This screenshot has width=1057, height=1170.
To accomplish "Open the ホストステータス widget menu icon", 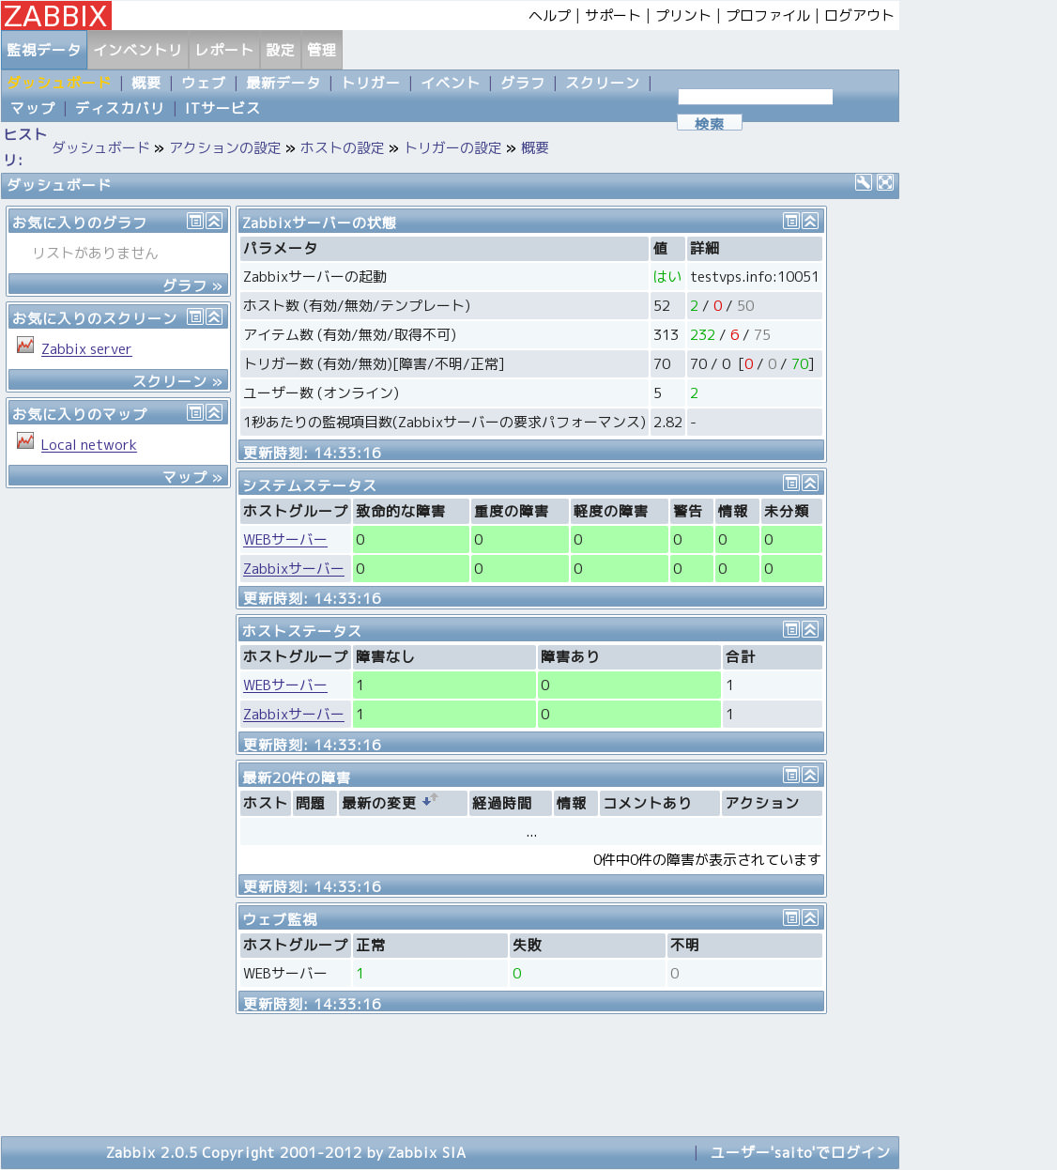I will tap(791, 629).
